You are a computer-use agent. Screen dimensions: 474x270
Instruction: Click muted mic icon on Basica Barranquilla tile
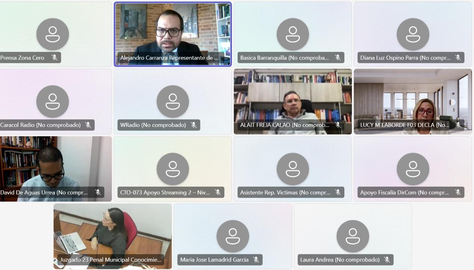tap(338, 58)
